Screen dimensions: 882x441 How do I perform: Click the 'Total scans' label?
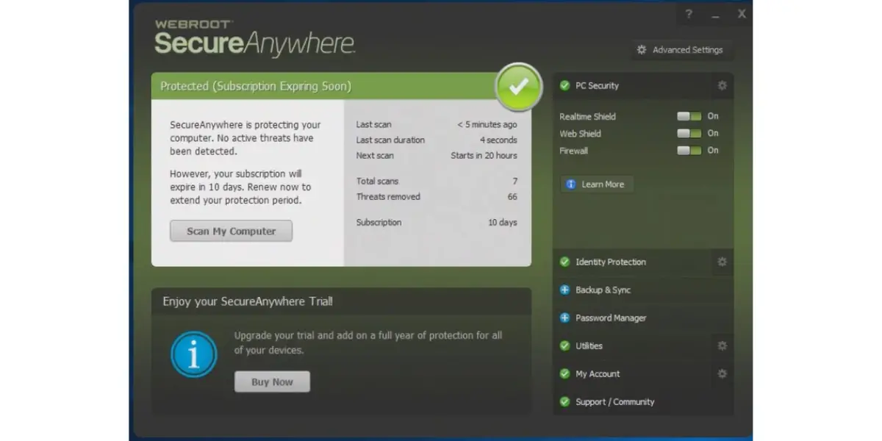point(377,181)
